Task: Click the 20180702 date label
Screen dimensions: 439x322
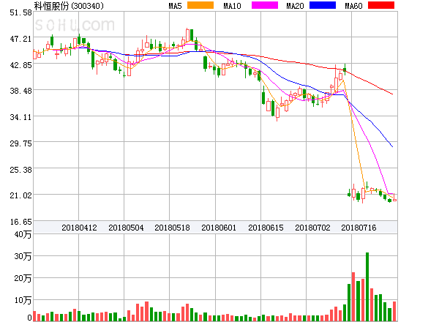Action: click(312, 228)
